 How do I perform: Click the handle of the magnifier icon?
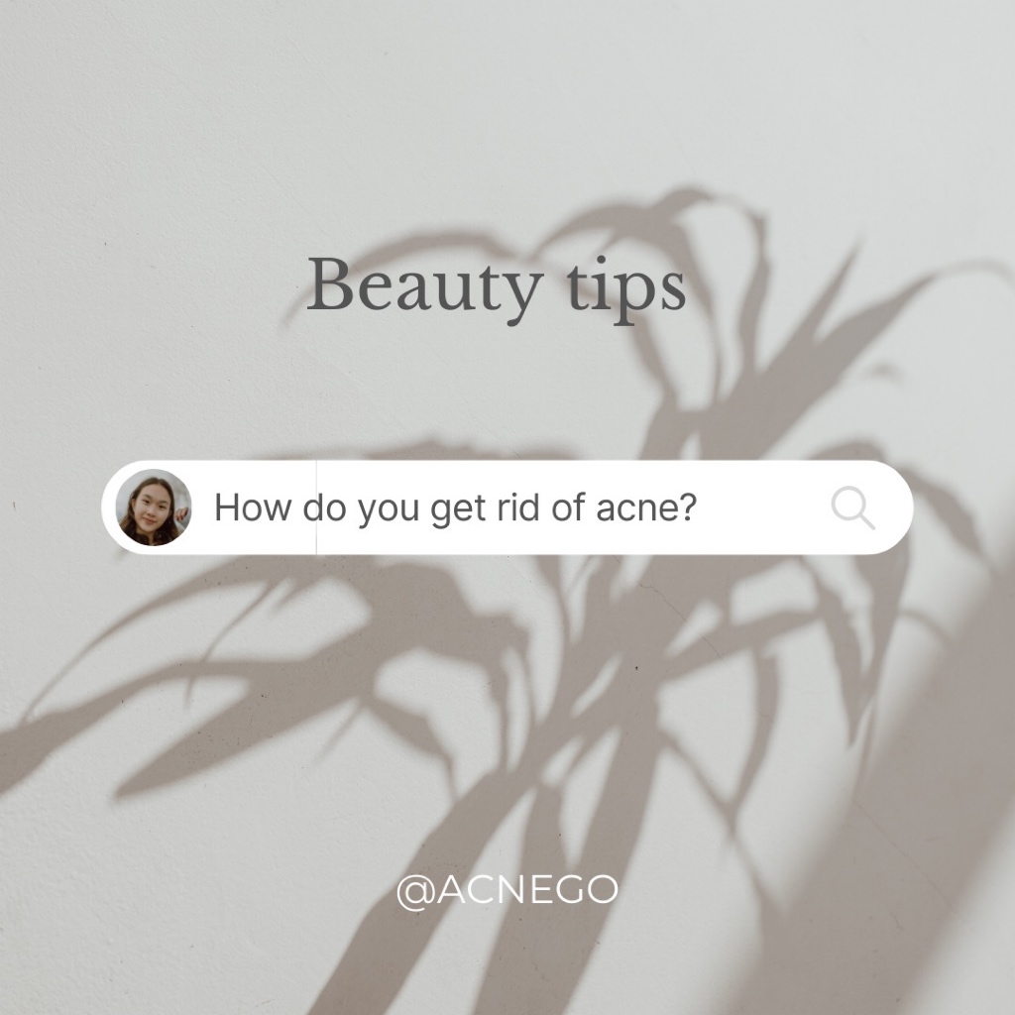(x=865, y=520)
